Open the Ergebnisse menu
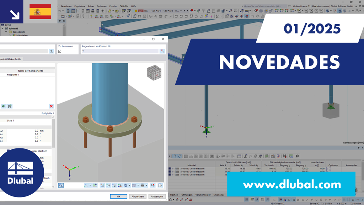This screenshot has height=205, width=364. pyautogui.click(x=80, y=6)
